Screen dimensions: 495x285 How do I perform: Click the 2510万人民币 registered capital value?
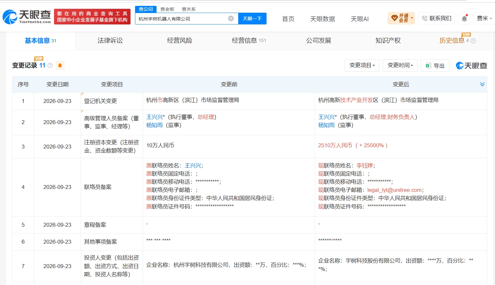pyautogui.click(x=335, y=145)
